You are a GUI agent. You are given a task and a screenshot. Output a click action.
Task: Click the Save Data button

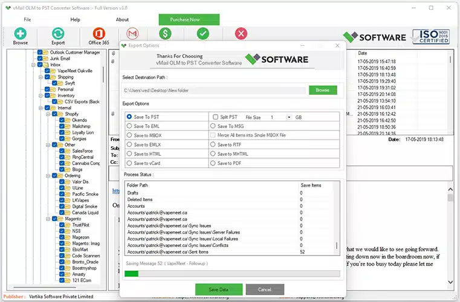tap(219, 289)
